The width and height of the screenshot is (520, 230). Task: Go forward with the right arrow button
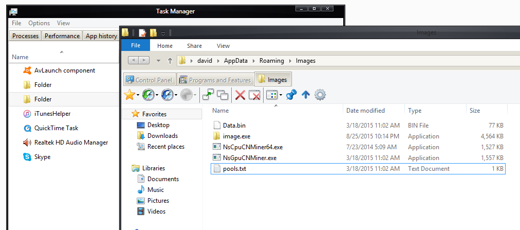coord(144,60)
